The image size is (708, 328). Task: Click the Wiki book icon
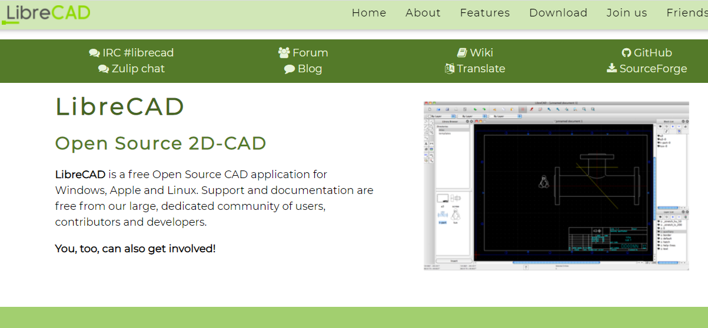[462, 53]
